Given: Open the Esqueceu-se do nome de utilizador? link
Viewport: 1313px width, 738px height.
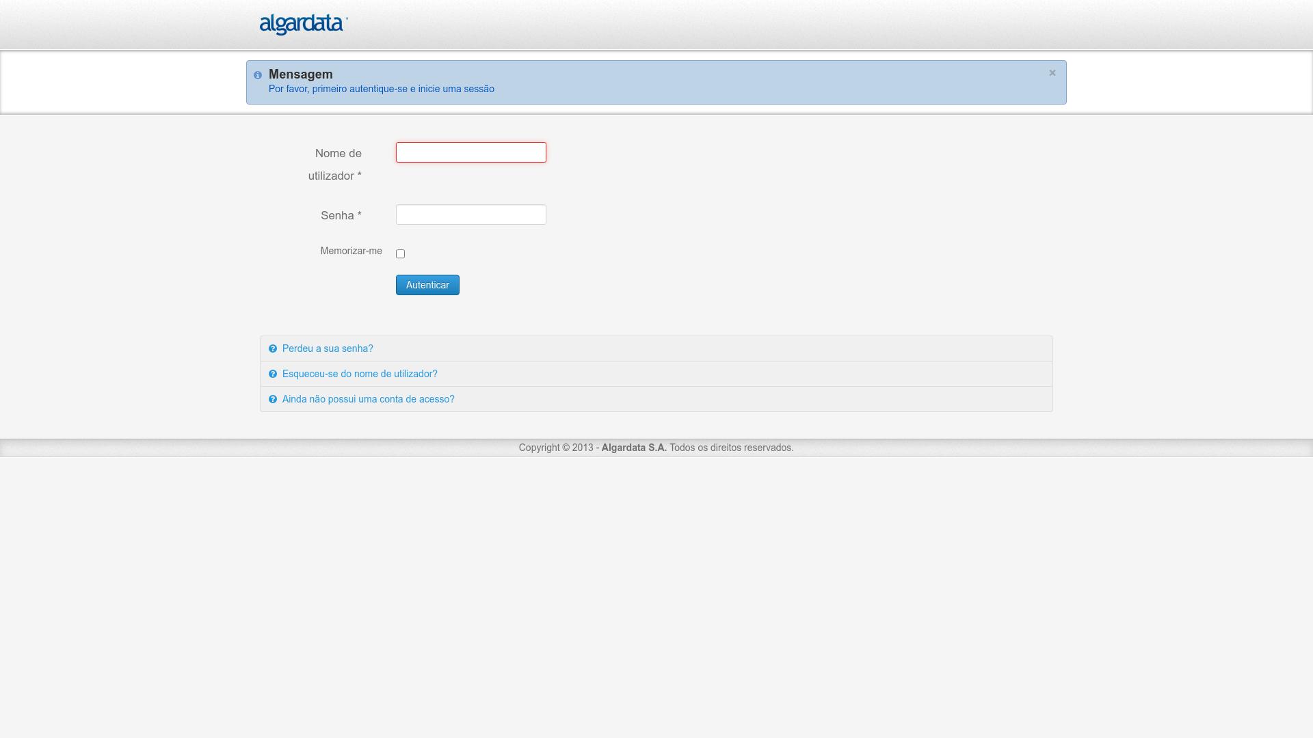Looking at the screenshot, I should coord(360,374).
